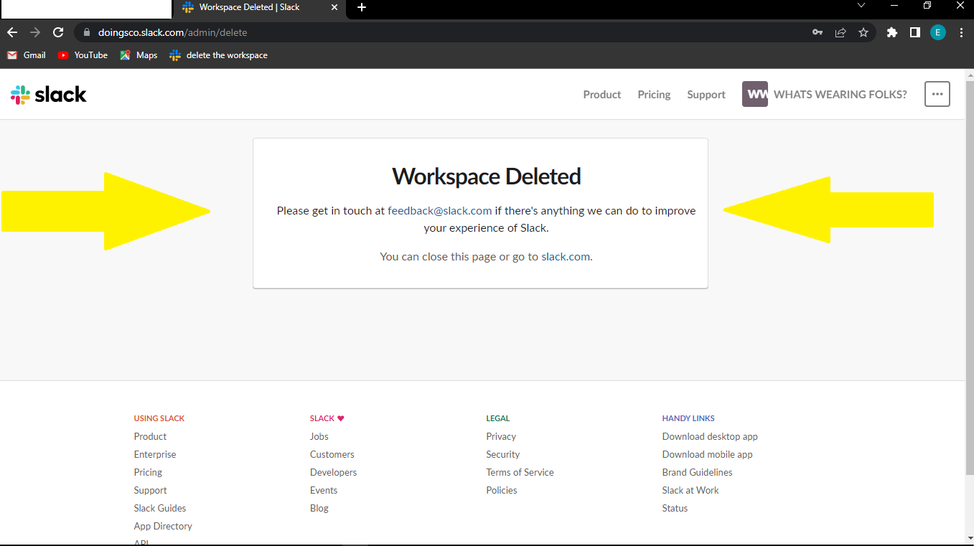Select the Workspace Deleted | Slack tab
The height and width of the screenshot is (546, 974).
(260, 9)
